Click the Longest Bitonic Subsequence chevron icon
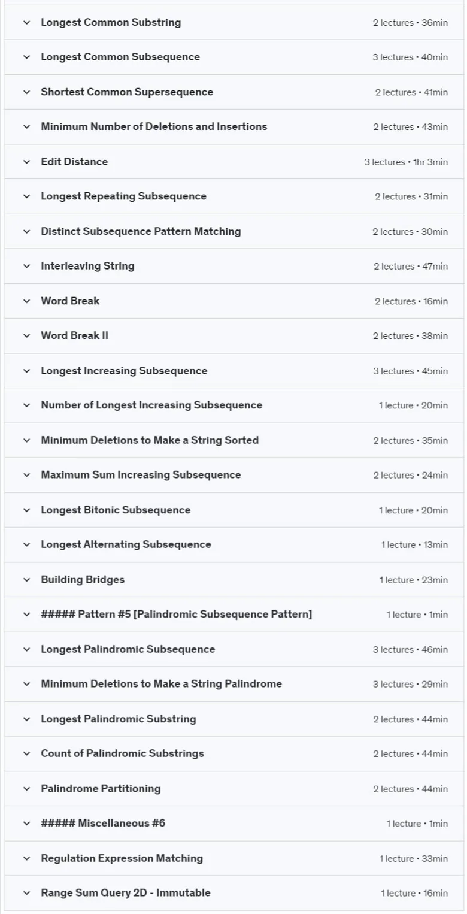The height and width of the screenshot is (914, 467). (x=26, y=510)
